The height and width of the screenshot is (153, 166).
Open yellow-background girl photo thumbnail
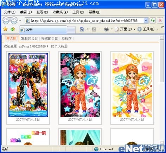[x=132, y=85]
